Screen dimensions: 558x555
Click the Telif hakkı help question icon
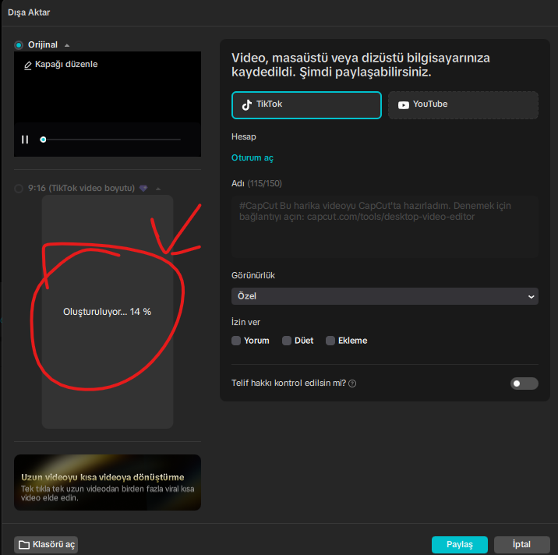[x=352, y=384]
